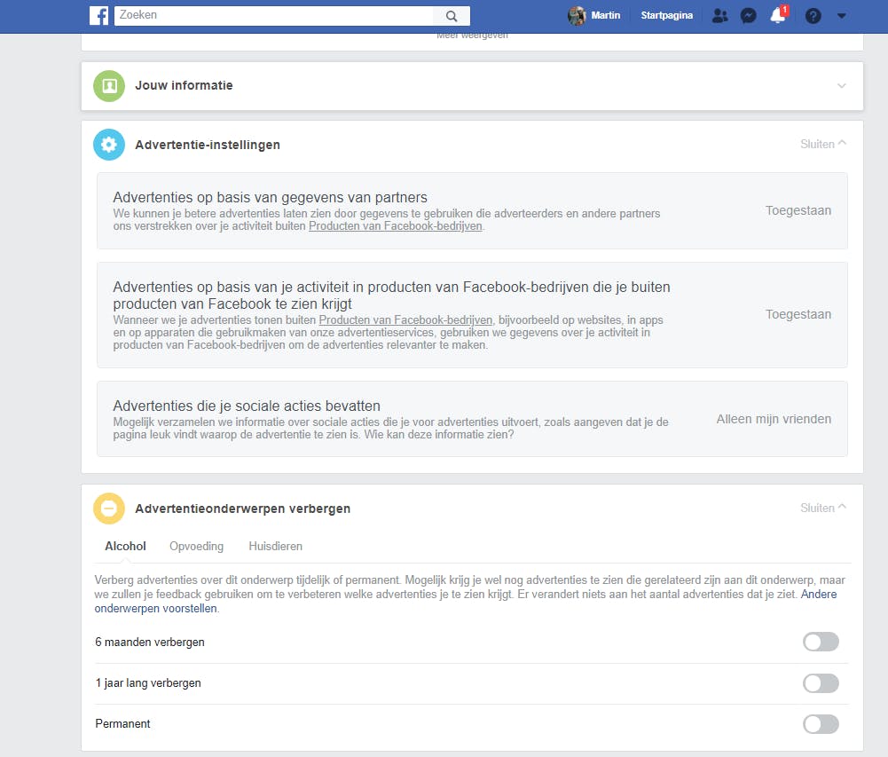Screen dimensions: 888x757
Task: Click the Advertentieonderwerpen verbergen heading
Action: coord(242,509)
